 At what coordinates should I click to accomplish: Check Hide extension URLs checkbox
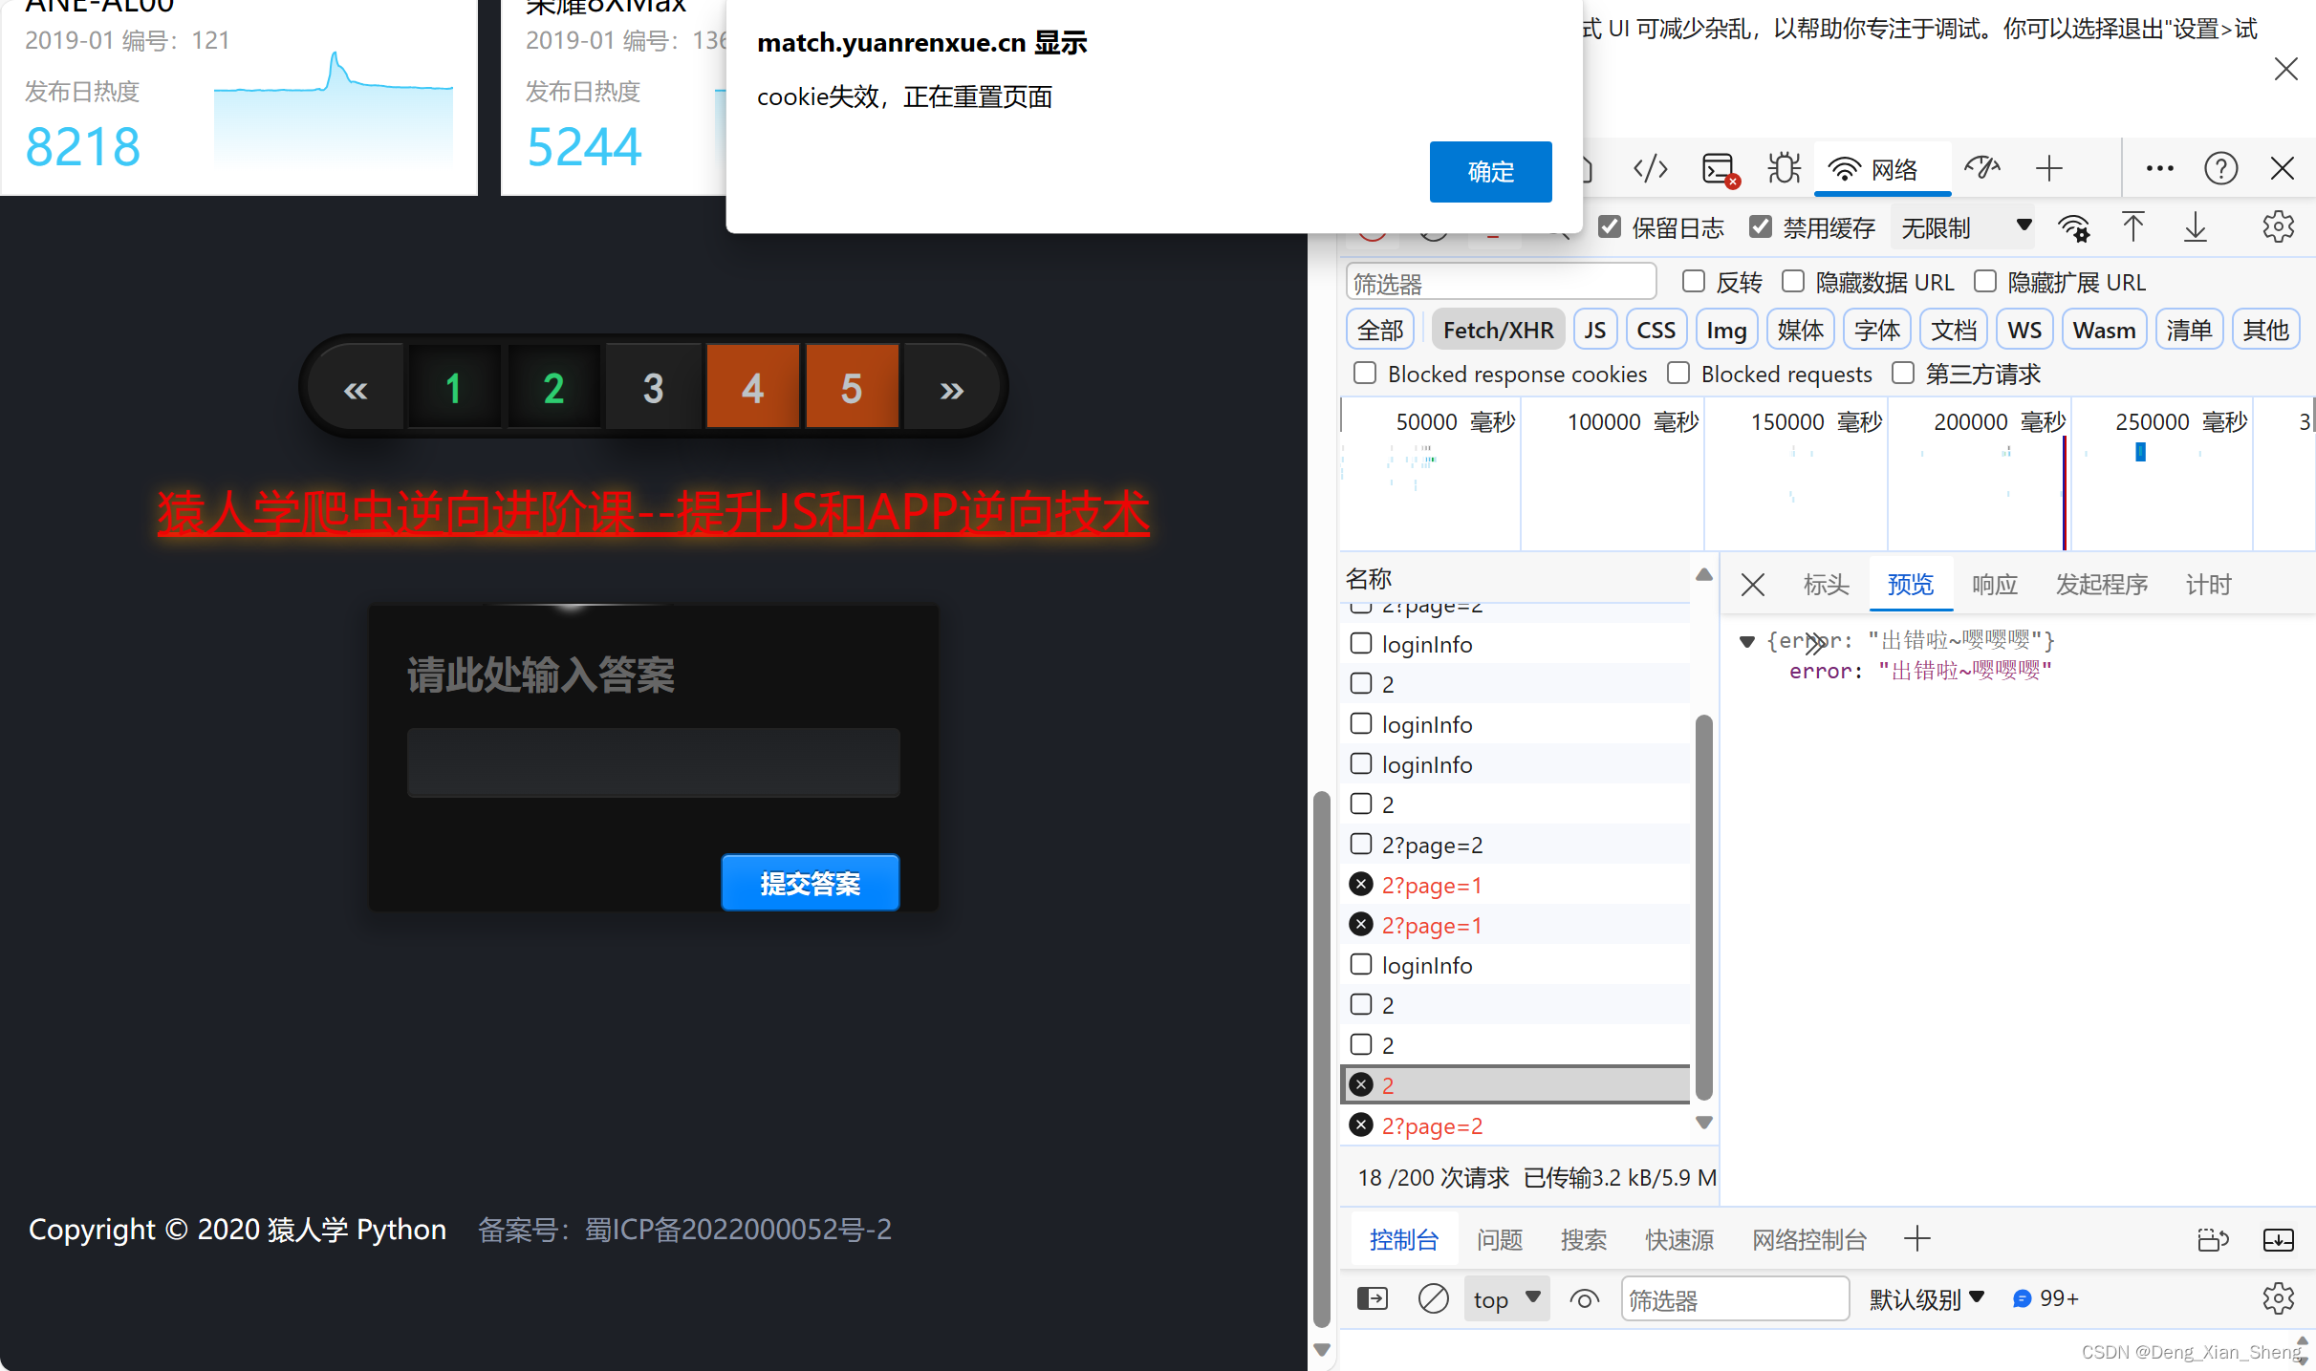click(1985, 281)
